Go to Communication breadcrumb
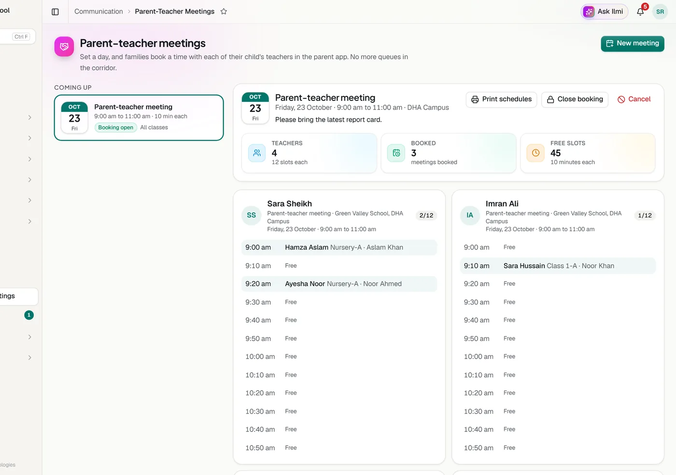The height and width of the screenshot is (475, 676). (x=99, y=12)
